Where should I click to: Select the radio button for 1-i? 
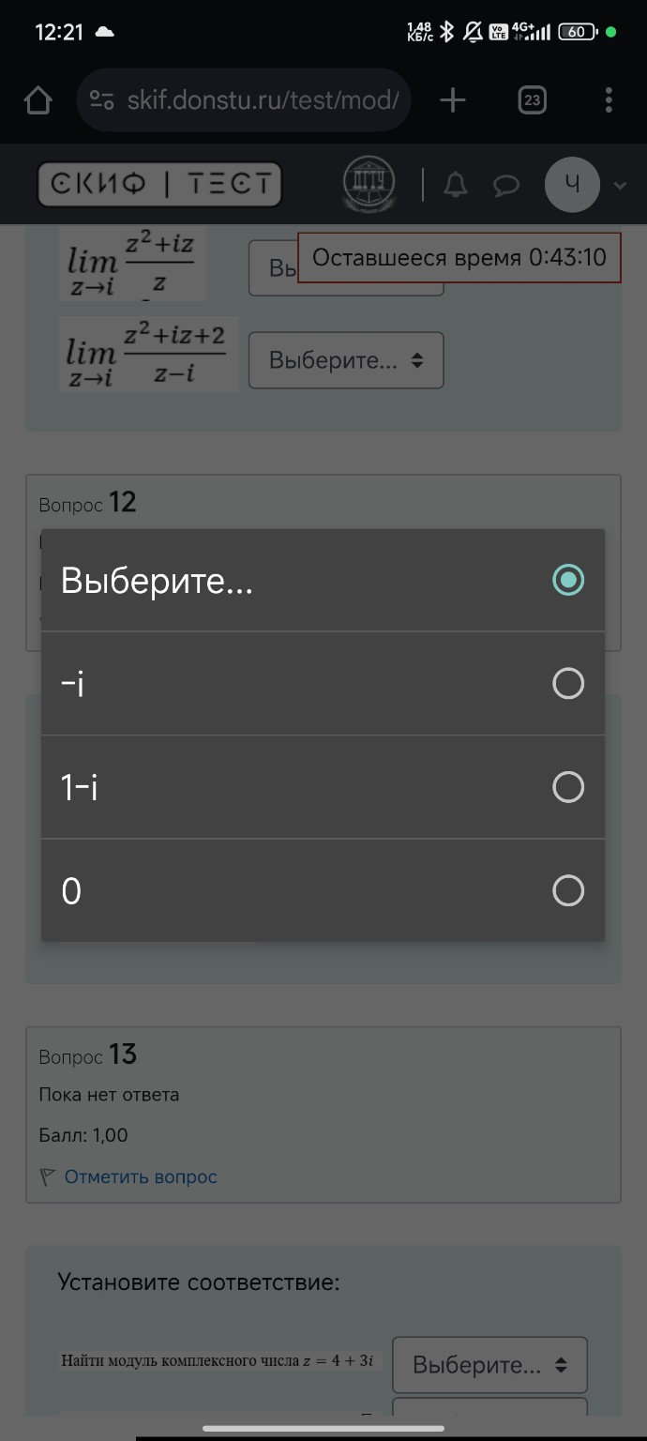point(568,787)
